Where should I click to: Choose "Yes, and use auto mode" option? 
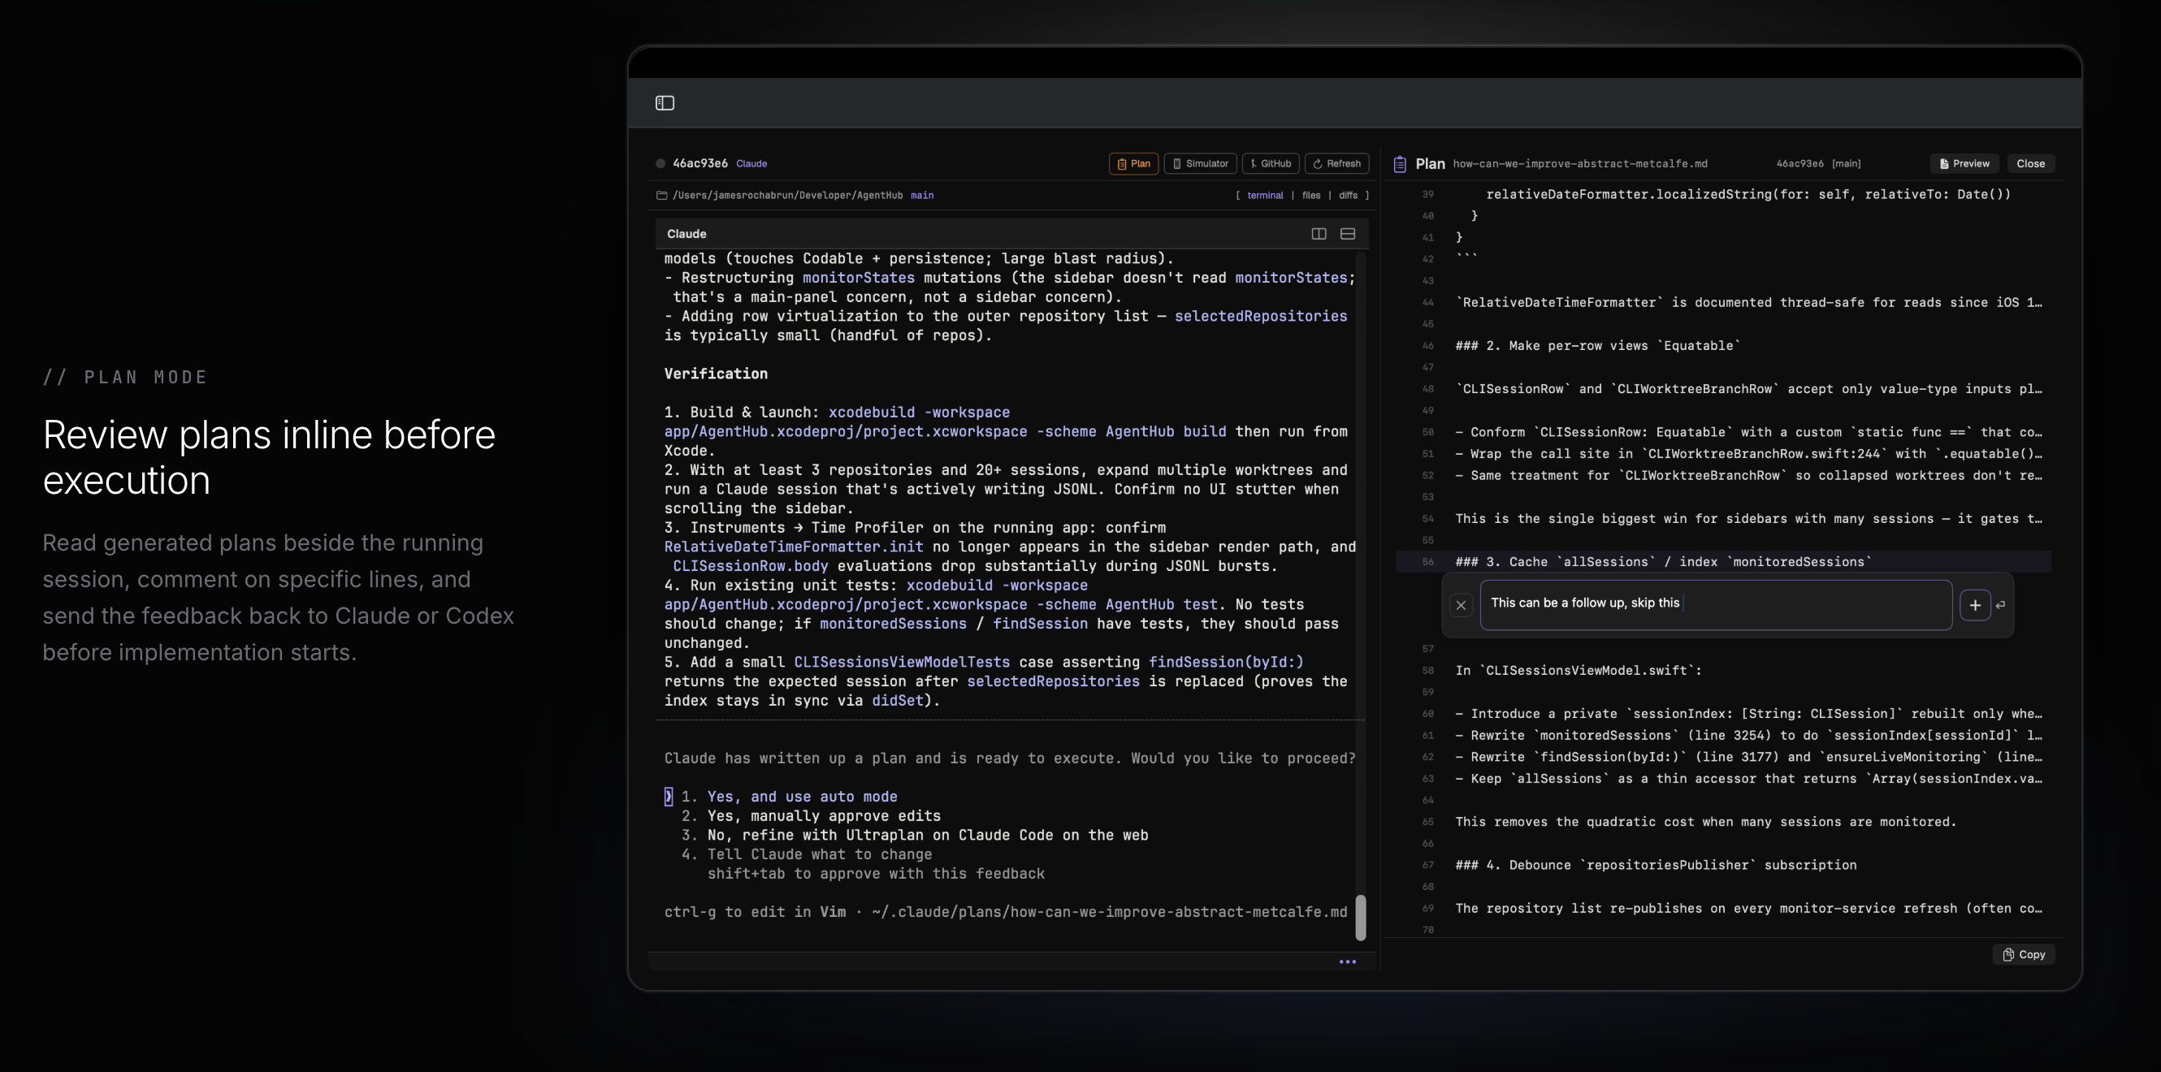click(801, 797)
